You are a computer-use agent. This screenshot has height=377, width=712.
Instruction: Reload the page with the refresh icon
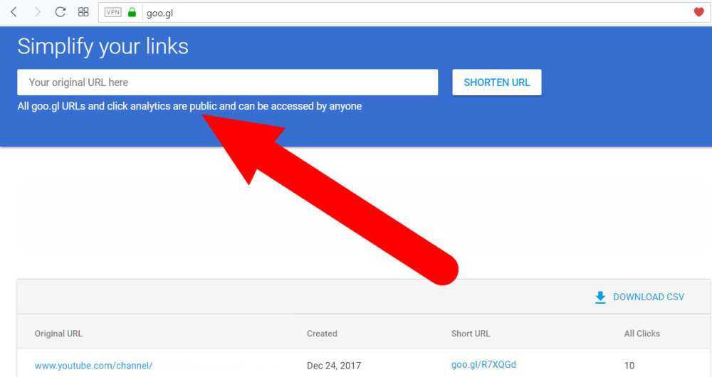(60, 12)
